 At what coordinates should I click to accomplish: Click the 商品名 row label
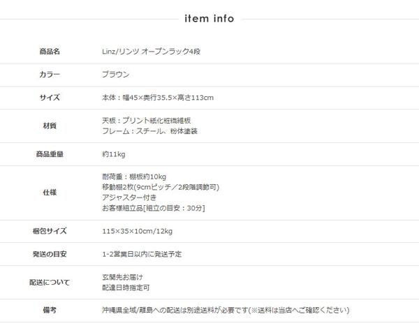coord(50,52)
